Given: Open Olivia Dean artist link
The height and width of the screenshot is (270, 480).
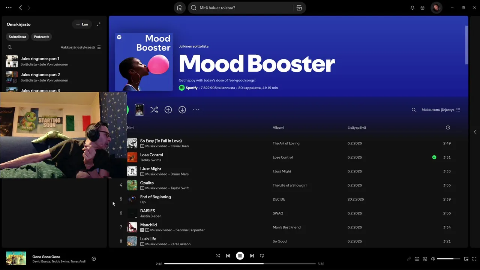Looking at the screenshot, I should point(180,146).
